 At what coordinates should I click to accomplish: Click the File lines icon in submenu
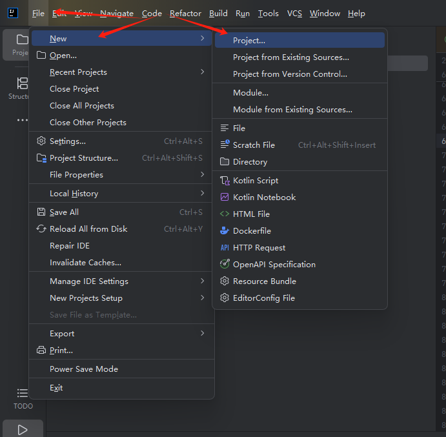pos(225,128)
